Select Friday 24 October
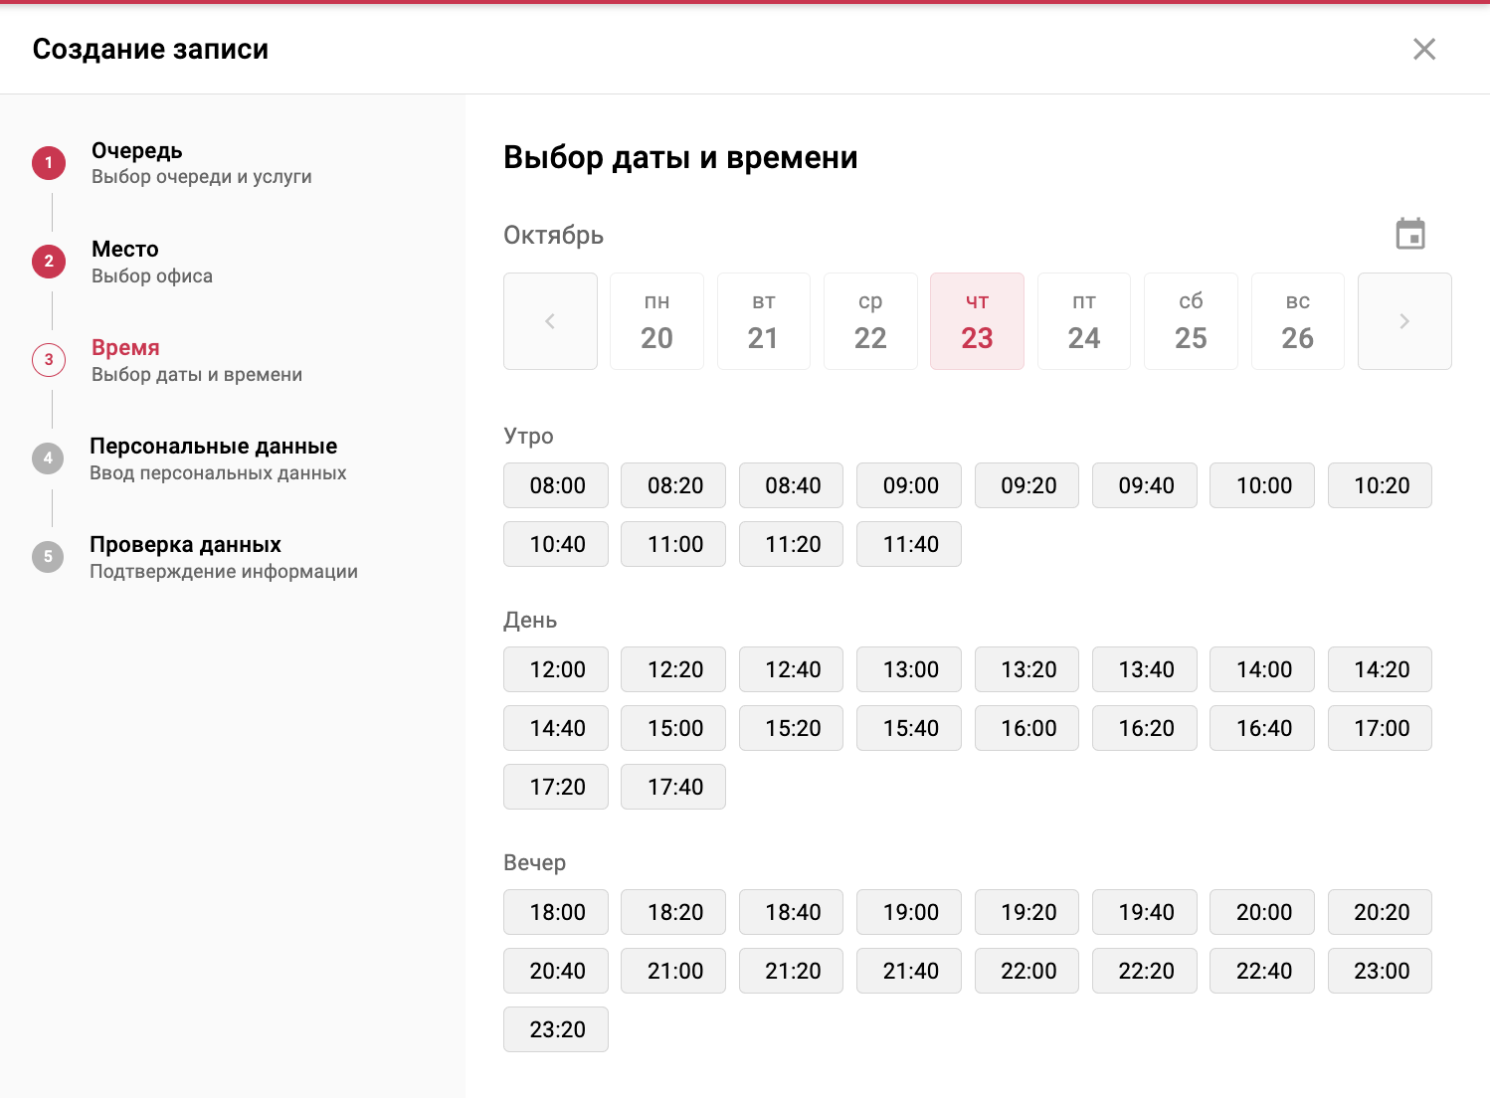Viewport: 1490px width, 1098px height. pyautogui.click(x=1084, y=321)
